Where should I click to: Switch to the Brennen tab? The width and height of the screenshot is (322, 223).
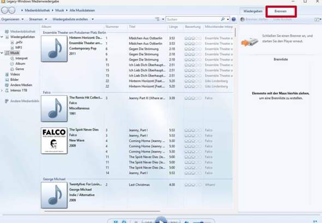[281, 11]
